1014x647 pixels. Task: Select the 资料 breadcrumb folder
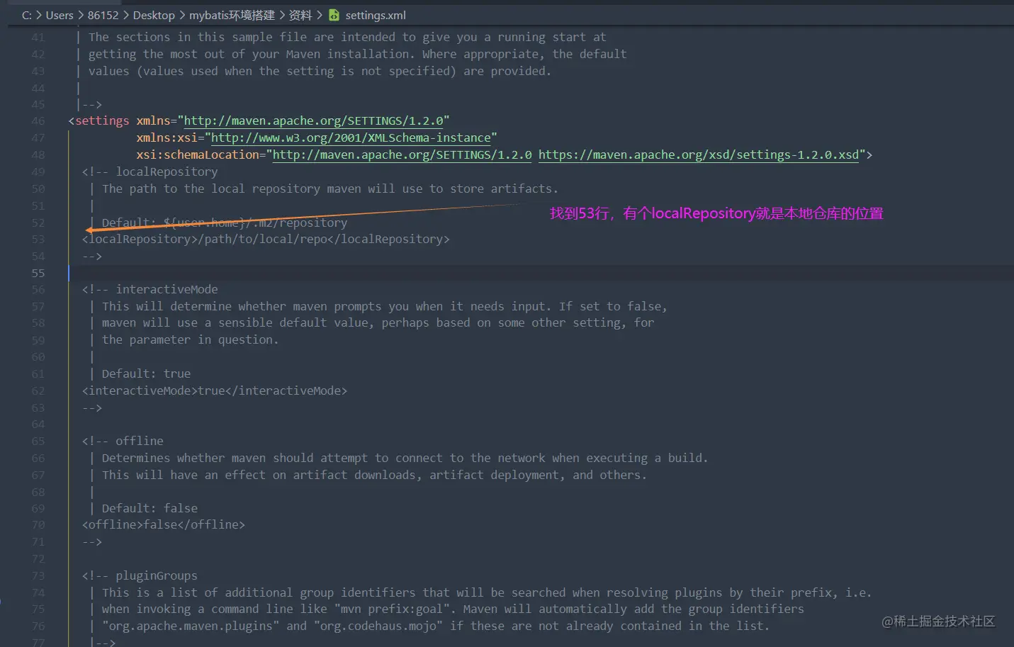[x=300, y=15]
